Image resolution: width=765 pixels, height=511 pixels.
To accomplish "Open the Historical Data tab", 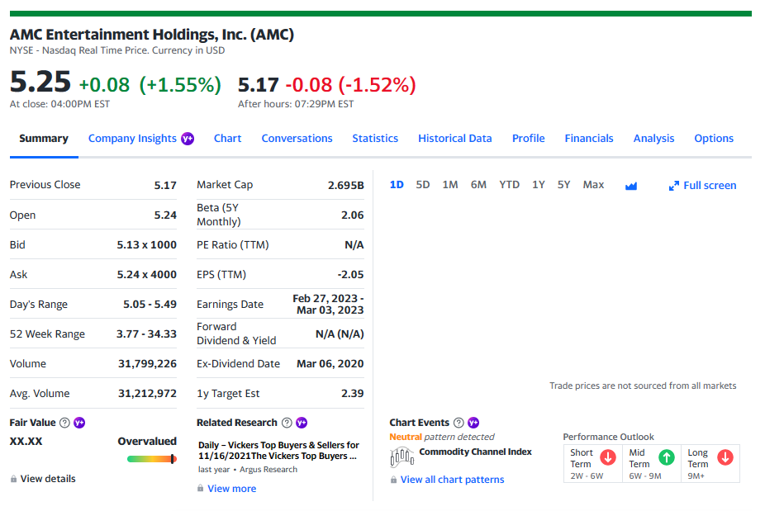I will point(455,139).
